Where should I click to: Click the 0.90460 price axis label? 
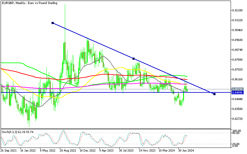[238, 30]
